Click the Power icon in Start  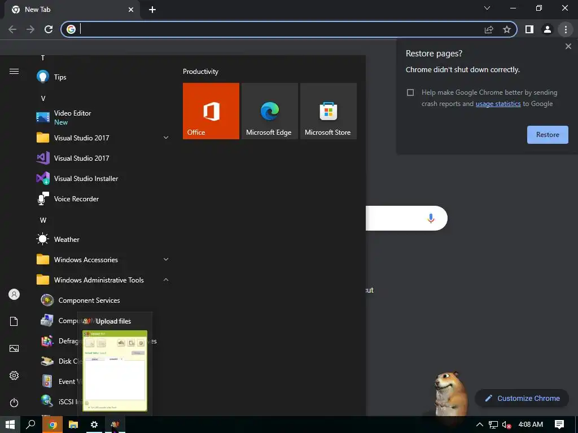[x=14, y=403]
